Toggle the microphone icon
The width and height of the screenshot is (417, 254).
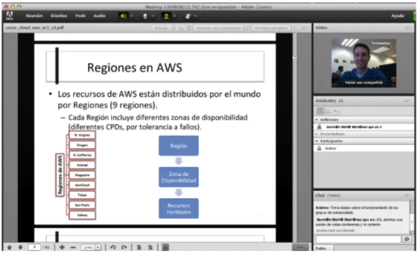pyautogui.click(x=145, y=16)
